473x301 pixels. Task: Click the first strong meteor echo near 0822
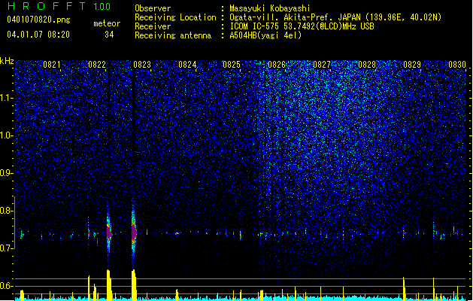[109, 233]
